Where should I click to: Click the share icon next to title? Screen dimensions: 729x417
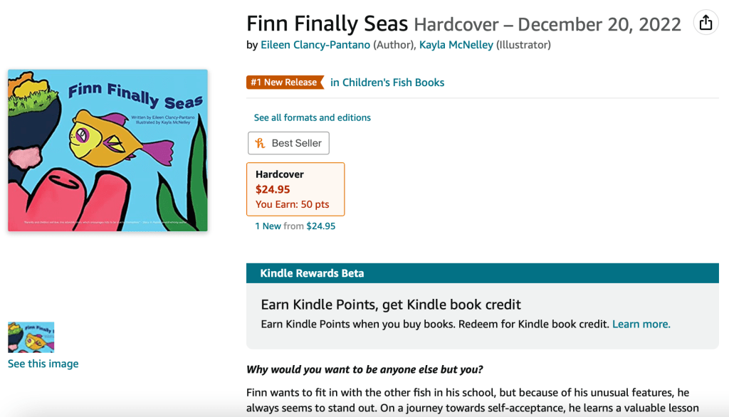(x=706, y=23)
